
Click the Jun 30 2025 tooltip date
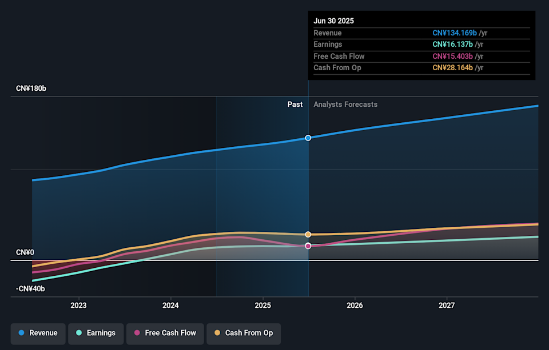point(333,21)
